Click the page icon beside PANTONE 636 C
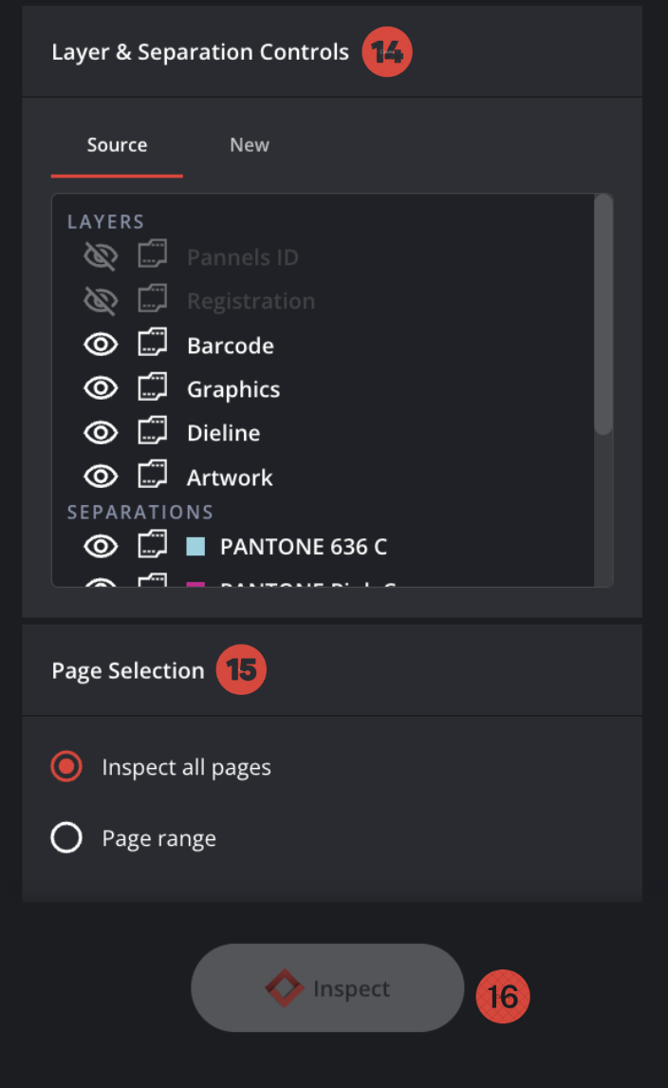668x1088 pixels. [x=152, y=546]
